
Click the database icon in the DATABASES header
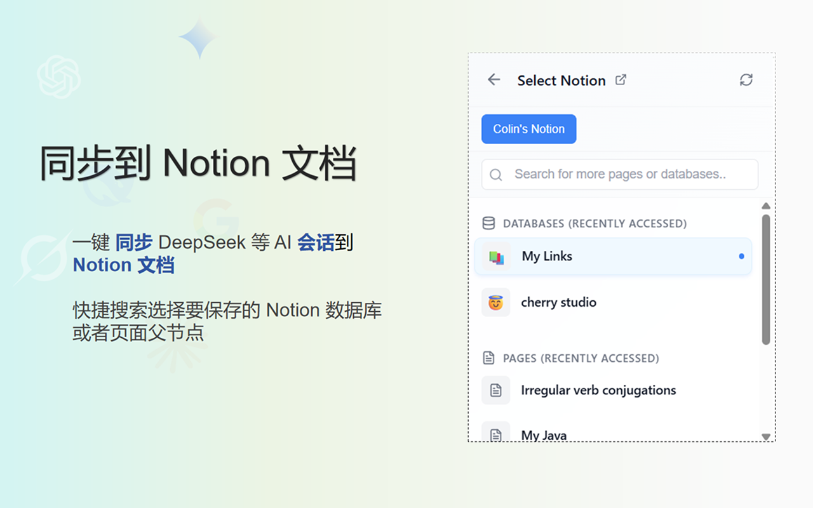488,223
